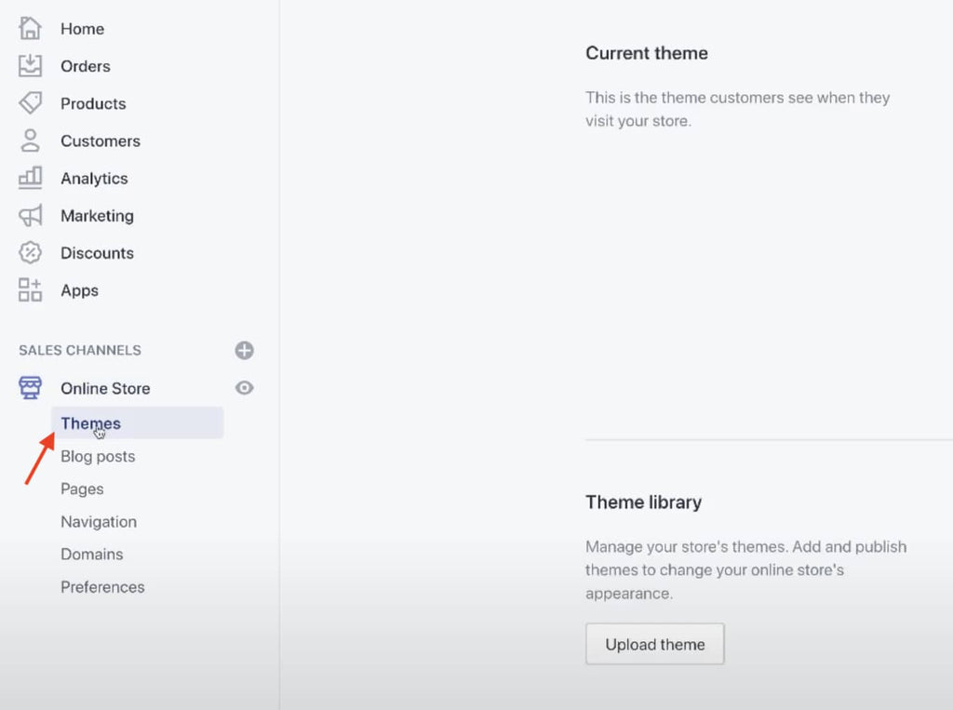Open the Apps grid icon
Viewport: 953px width, 710px height.
coord(31,290)
